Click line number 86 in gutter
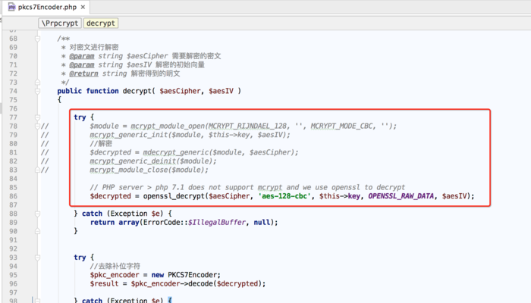This screenshot has height=303, width=531. 13,196
